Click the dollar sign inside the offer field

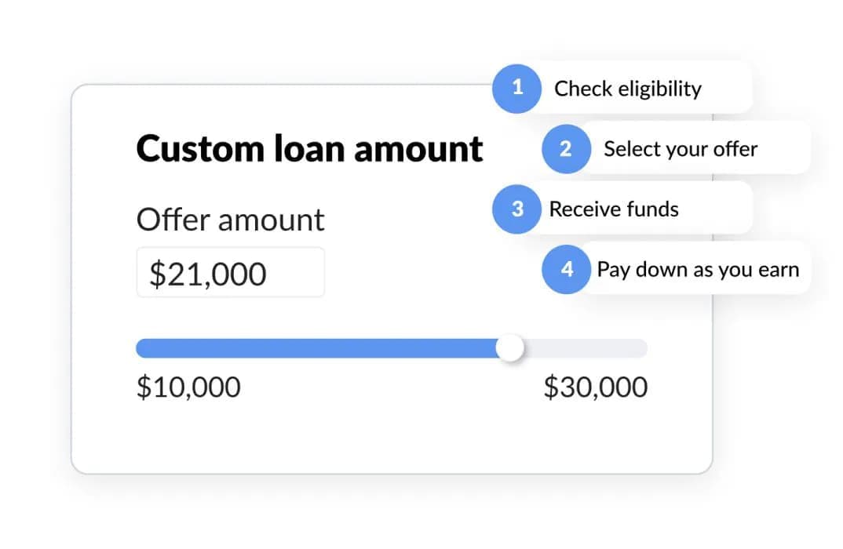156,274
